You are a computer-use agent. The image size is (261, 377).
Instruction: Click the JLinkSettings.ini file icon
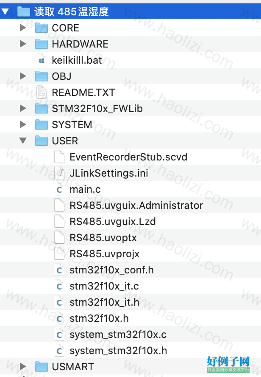(x=59, y=173)
